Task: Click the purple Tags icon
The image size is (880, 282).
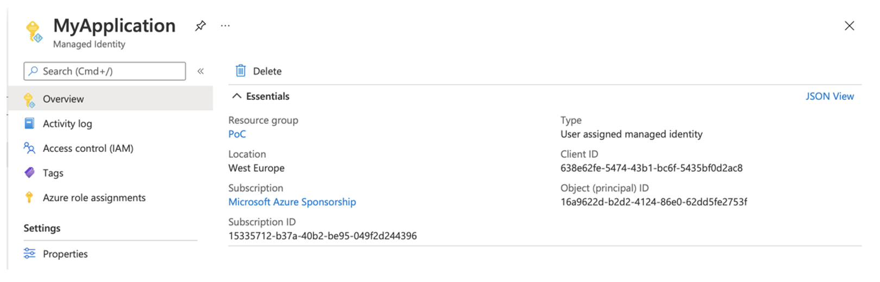Action: click(29, 173)
